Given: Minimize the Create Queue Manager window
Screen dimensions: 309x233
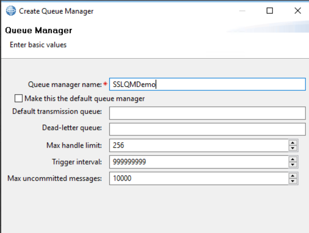Looking at the screenshot, I should pos(242,11).
